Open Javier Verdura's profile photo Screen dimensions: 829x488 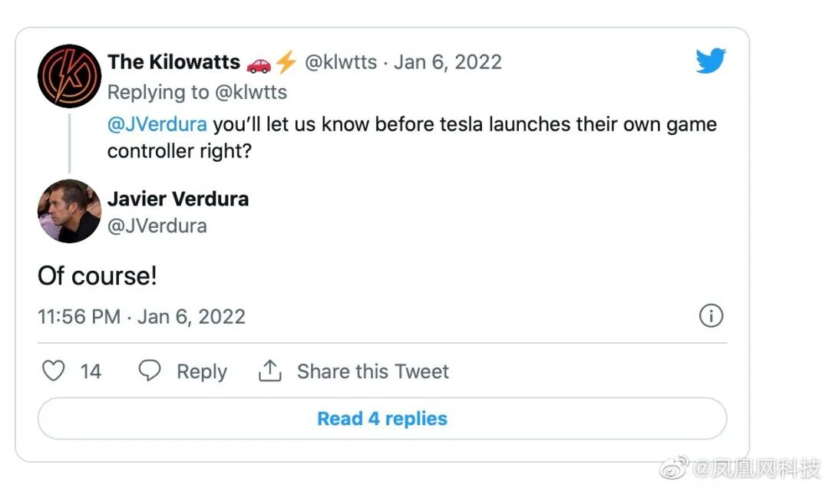[69, 211]
